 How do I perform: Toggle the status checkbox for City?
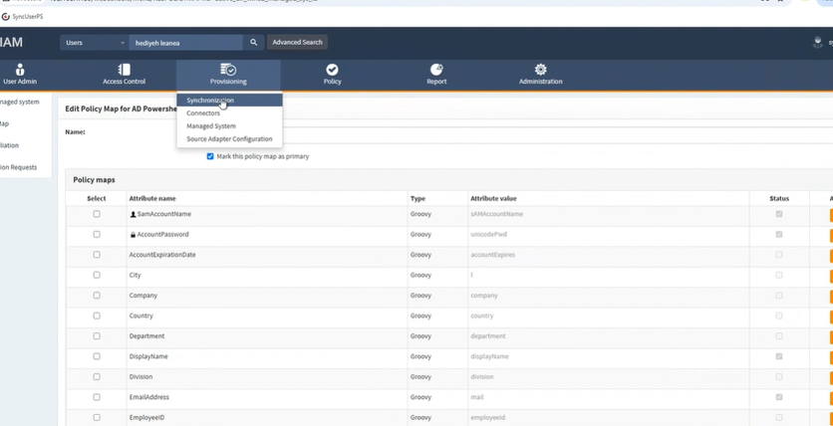[779, 275]
